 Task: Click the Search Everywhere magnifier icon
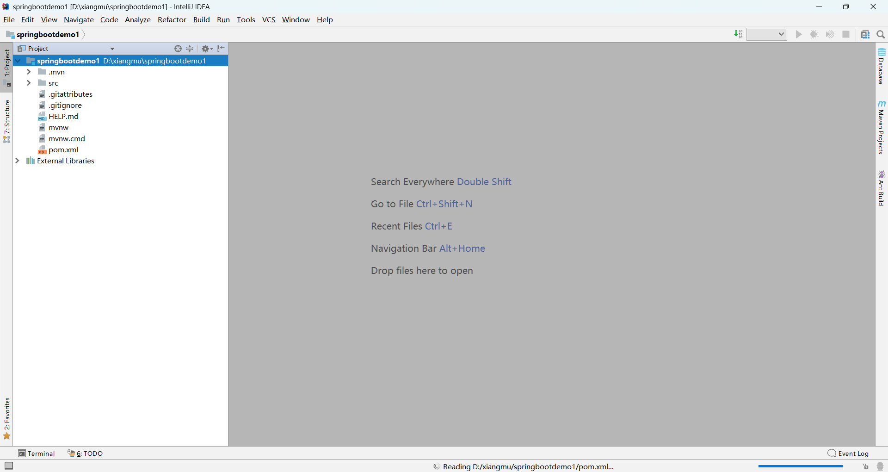coord(881,34)
